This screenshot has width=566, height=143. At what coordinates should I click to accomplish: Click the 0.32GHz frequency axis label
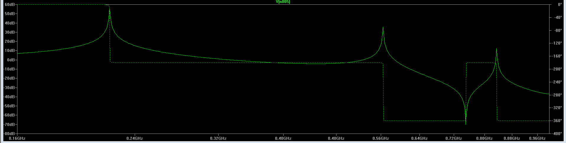(218, 138)
